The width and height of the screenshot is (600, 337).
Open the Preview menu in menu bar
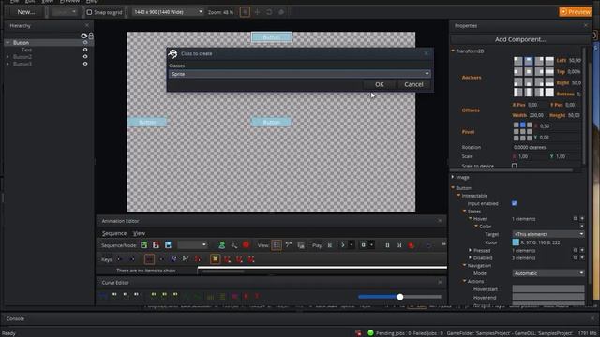tap(69, 2)
